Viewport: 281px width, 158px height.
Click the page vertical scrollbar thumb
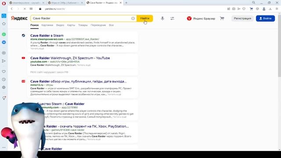click(x=279, y=46)
